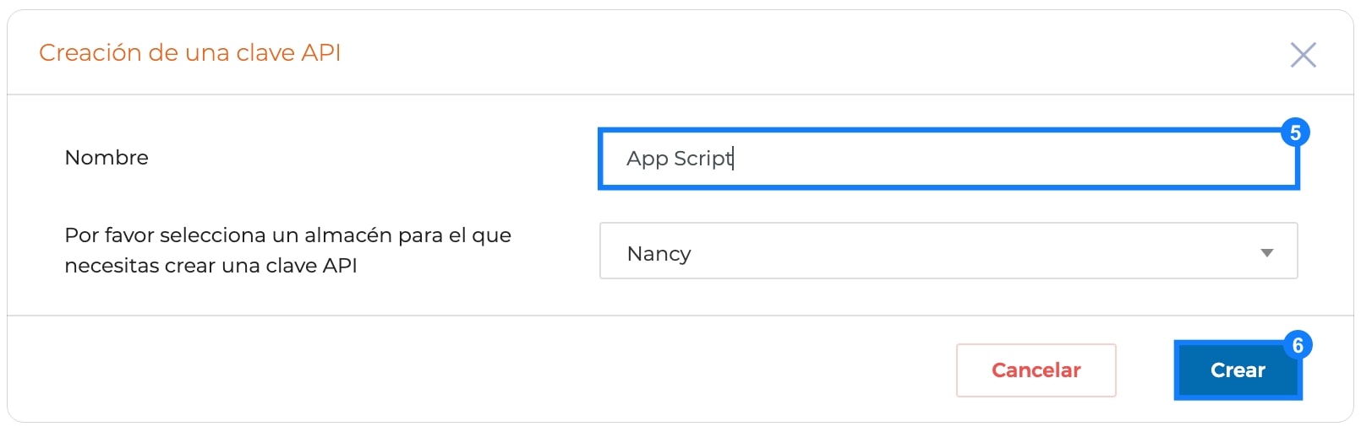The image size is (1361, 432).
Task: Close the API key creation dialog
Action: (1303, 55)
